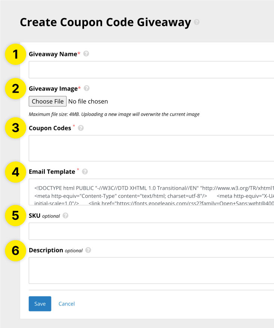
Task: Click Choose File to upload an image
Action: click(x=47, y=101)
